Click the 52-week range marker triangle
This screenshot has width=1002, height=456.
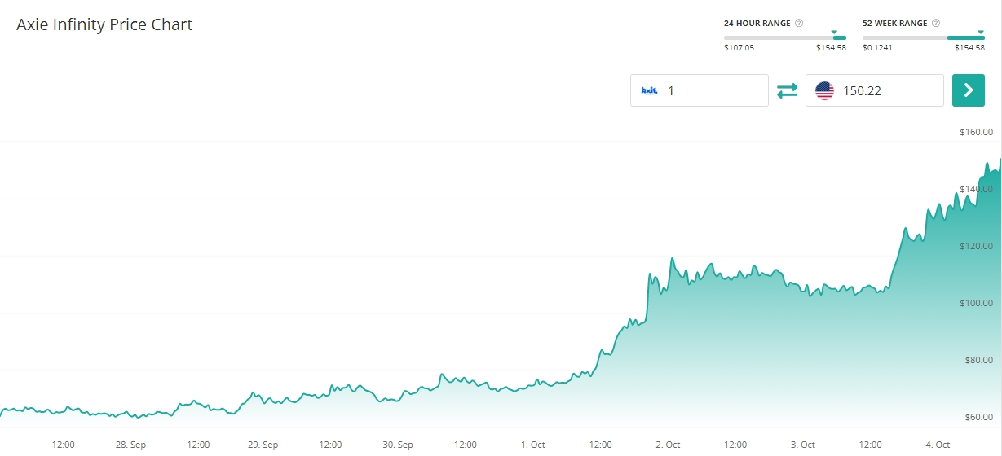tap(979, 33)
